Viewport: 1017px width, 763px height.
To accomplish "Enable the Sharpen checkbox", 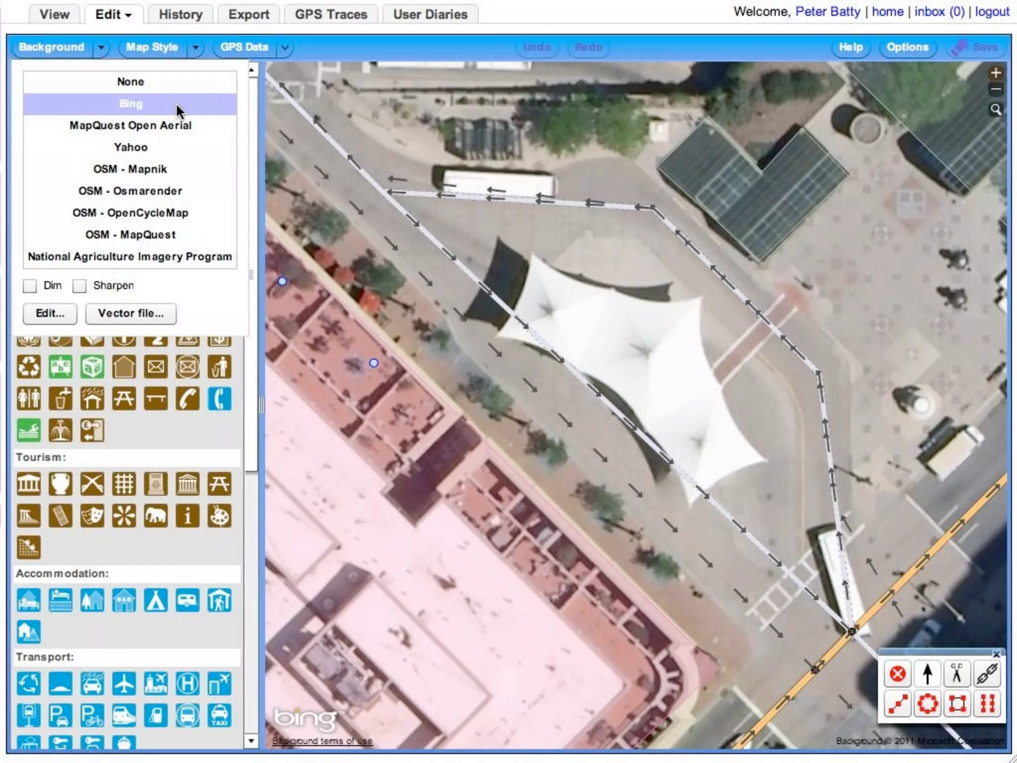I will (79, 286).
